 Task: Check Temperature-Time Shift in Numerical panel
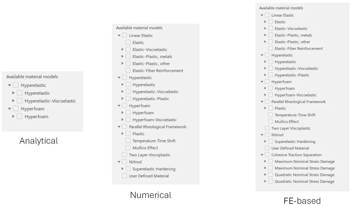(128, 141)
